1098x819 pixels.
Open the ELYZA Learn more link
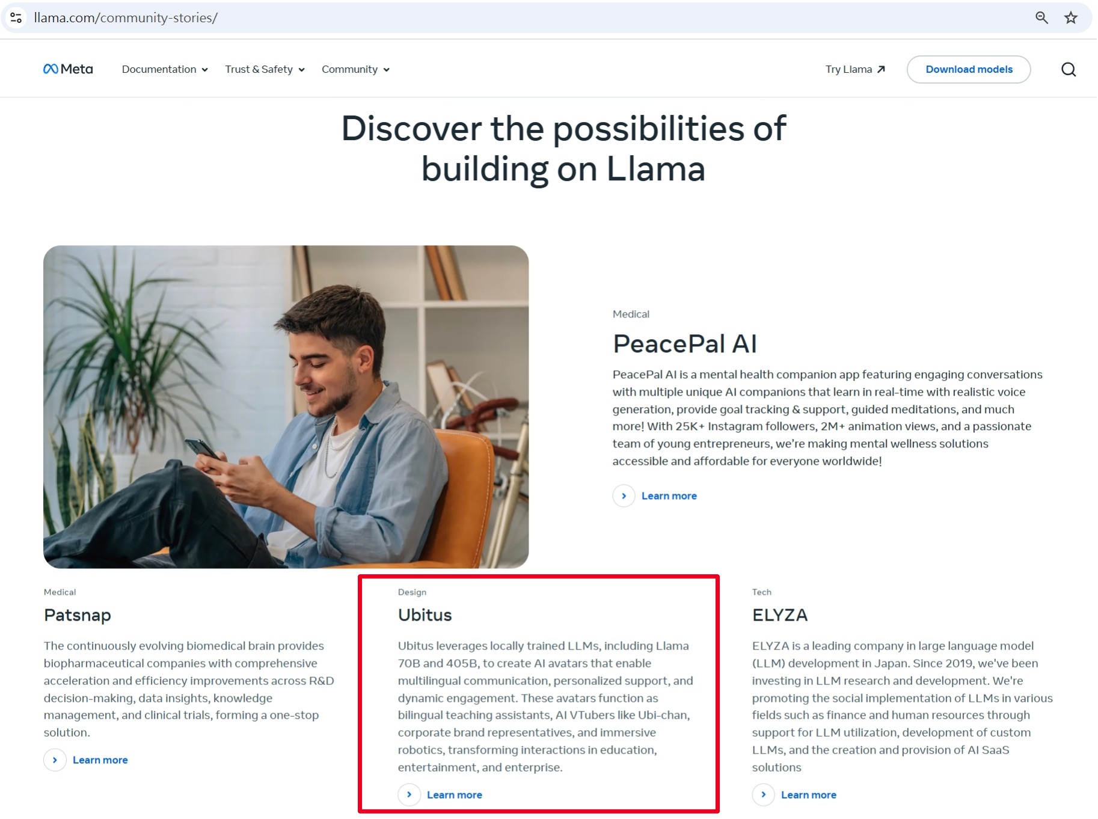[x=808, y=795]
